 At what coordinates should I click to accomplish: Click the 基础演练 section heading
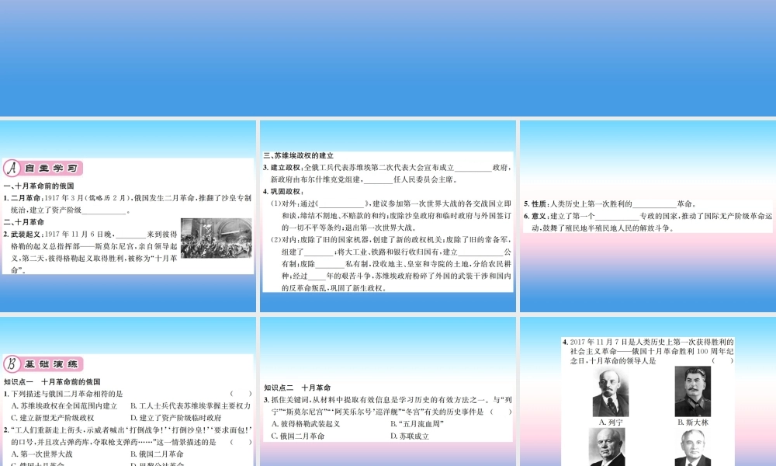51,364
